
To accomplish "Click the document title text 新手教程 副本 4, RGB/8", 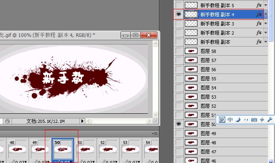I will coord(62,35).
